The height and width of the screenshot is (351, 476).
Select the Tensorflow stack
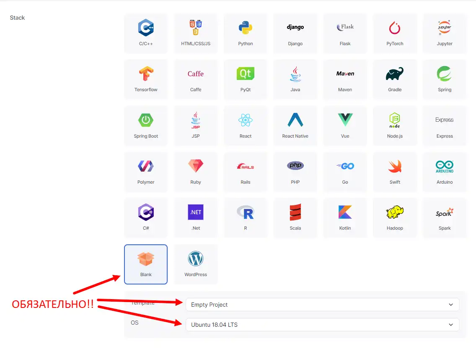pyautogui.click(x=146, y=79)
